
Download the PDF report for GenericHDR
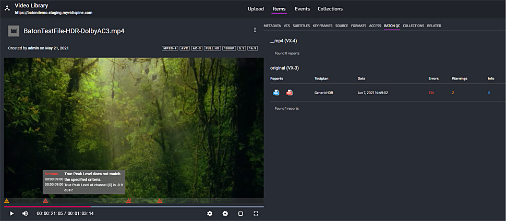click(290, 93)
